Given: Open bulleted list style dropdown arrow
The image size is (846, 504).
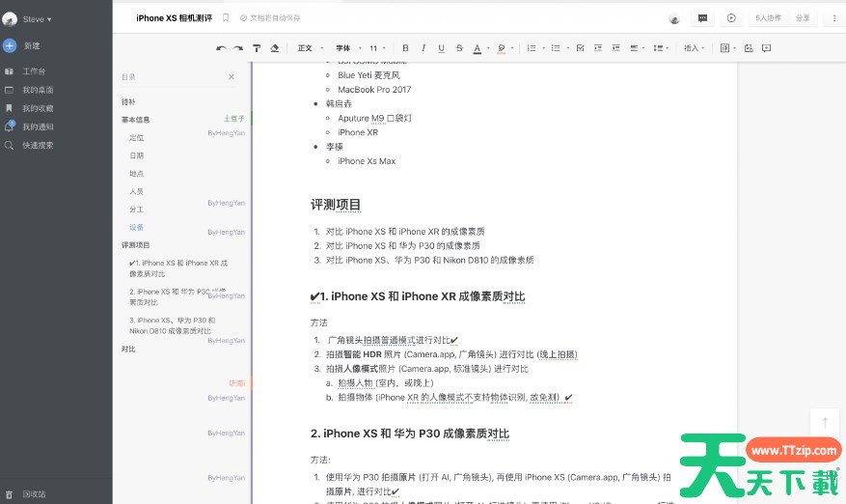Looking at the screenshot, I should point(568,48).
